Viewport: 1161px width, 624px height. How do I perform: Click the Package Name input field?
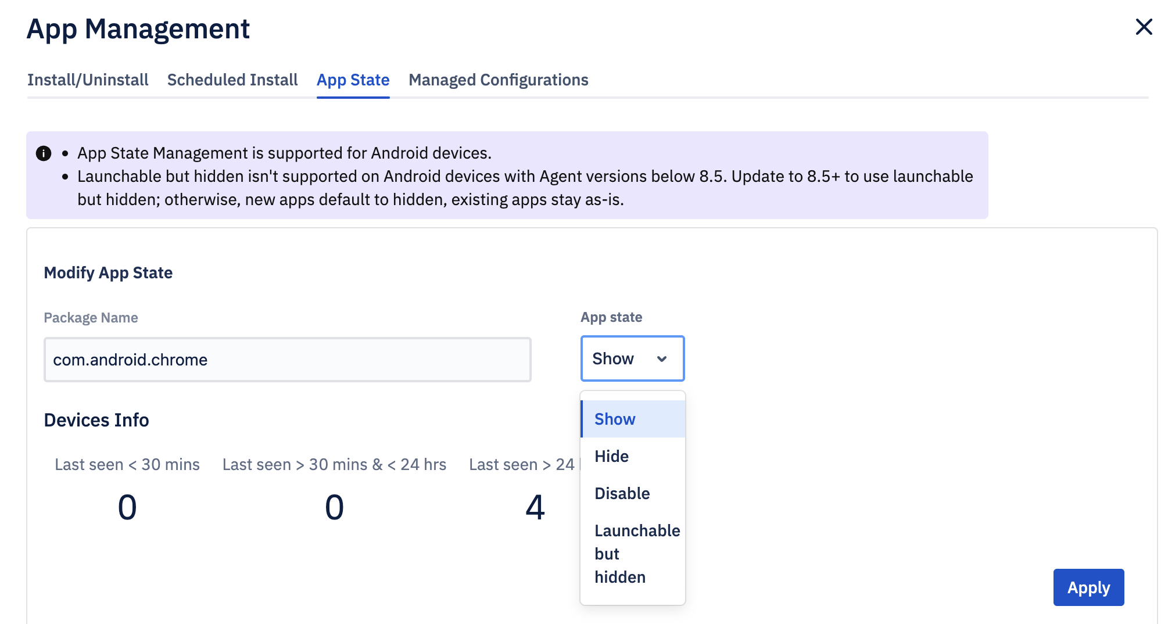click(x=287, y=359)
